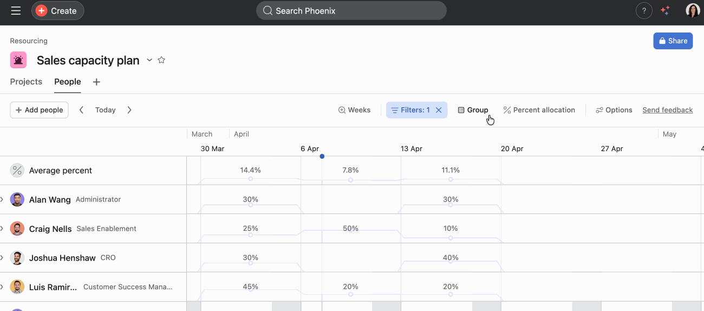Viewport: 704px width, 311px height.
Task: Toggle Percent allocation display
Action: [539, 110]
